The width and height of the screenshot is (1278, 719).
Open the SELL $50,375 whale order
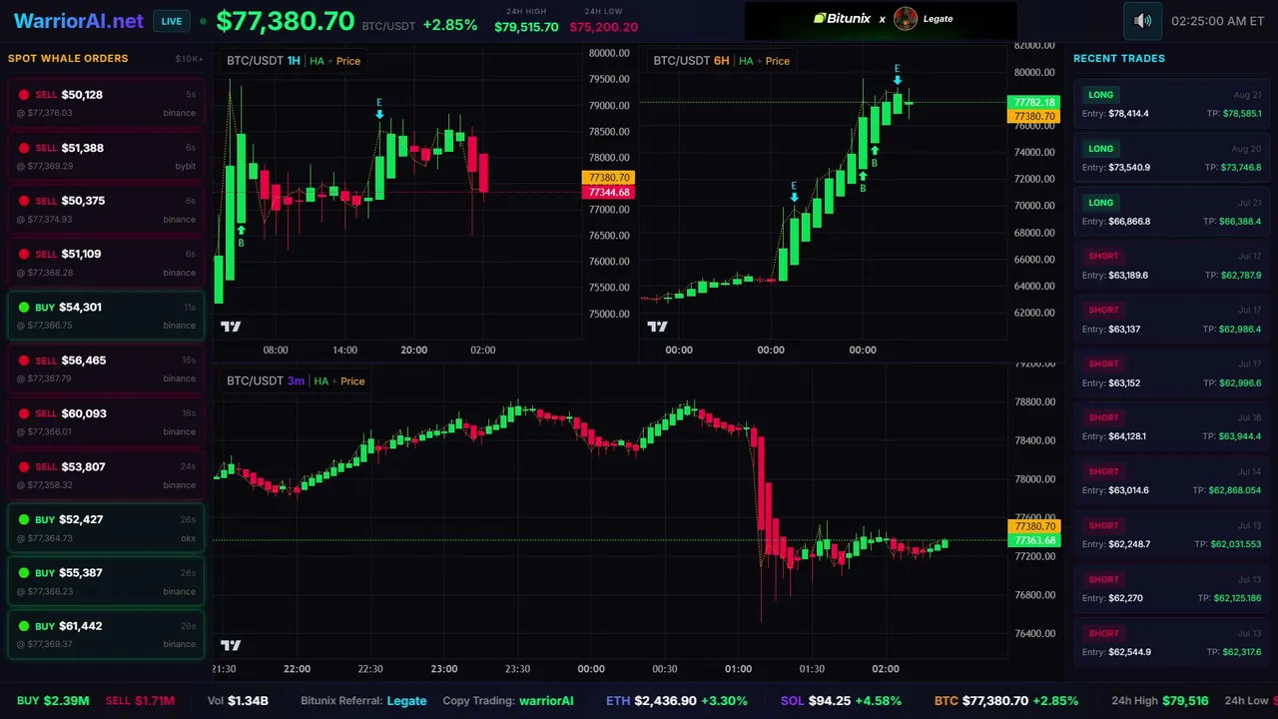tap(106, 209)
